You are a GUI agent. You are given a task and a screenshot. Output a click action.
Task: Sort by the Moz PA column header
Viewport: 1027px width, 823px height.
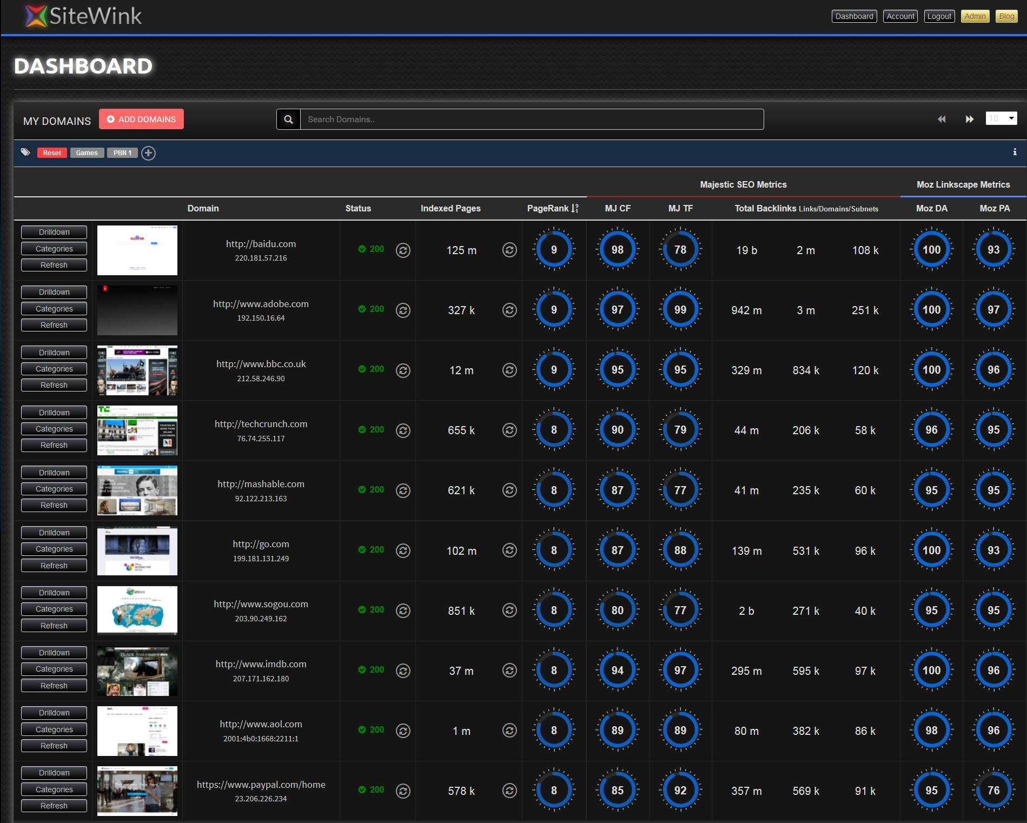coord(995,208)
